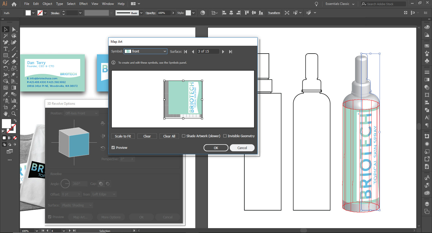The width and height of the screenshot is (432, 233).
Task: Go to Home screen icon
Action: (x=14, y=4)
